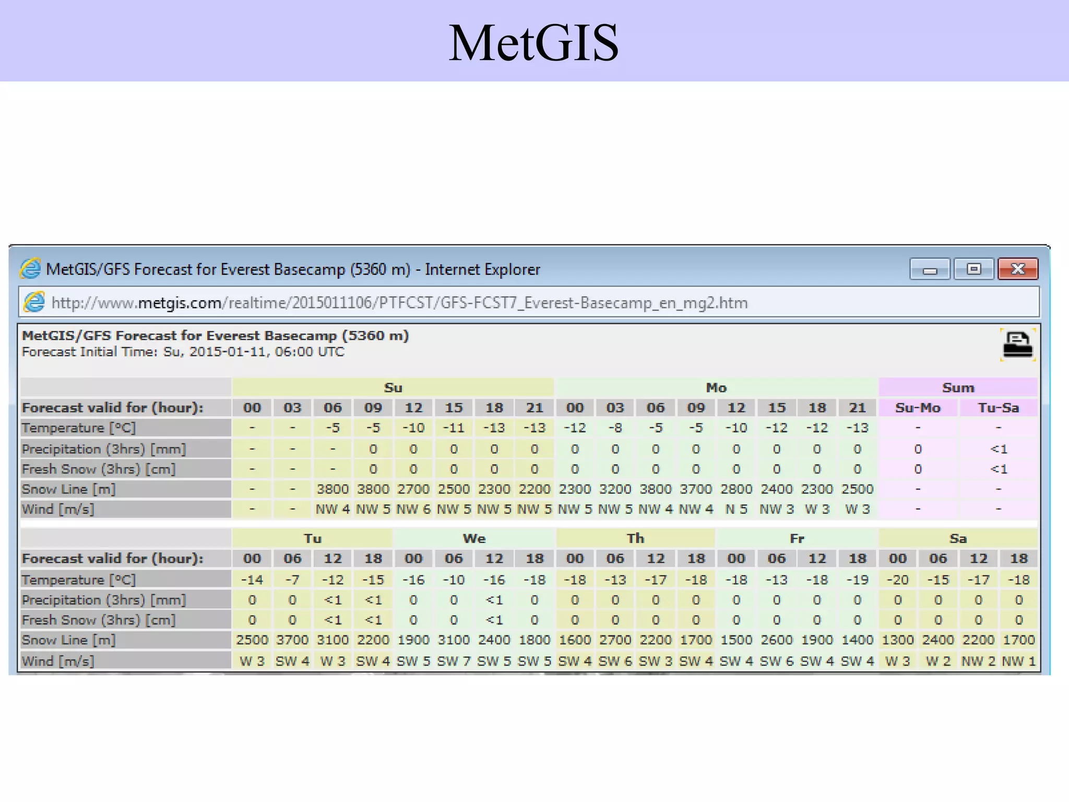Click the page icon beside the URL
The width and height of the screenshot is (1069, 802).
pyautogui.click(x=34, y=302)
